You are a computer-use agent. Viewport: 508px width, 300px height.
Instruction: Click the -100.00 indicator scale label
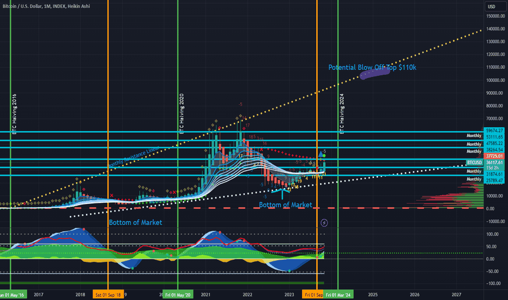point(492,284)
